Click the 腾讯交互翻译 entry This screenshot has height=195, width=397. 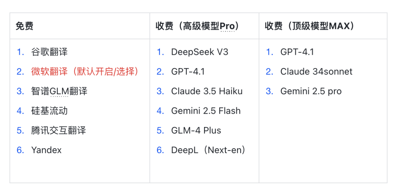coord(58,130)
